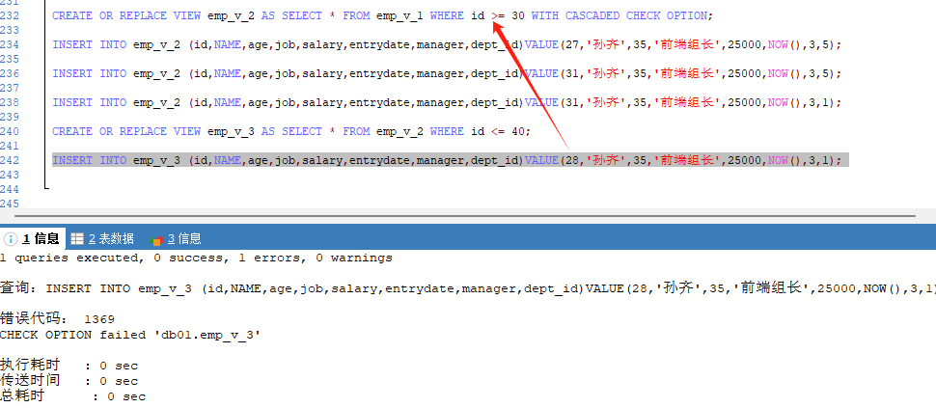Click line number 233 in the gutter
Viewport: 936px width, 408px height.
(x=9, y=30)
